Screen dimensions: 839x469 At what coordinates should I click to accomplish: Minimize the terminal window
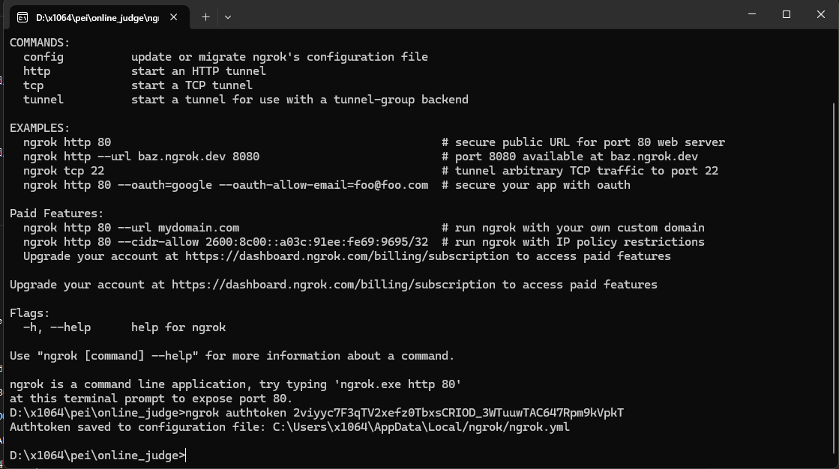pos(752,14)
